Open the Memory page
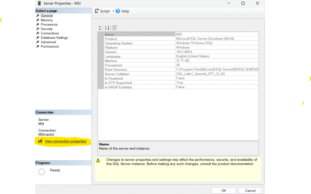The width and height of the screenshot is (311, 194). click(x=47, y=20)
